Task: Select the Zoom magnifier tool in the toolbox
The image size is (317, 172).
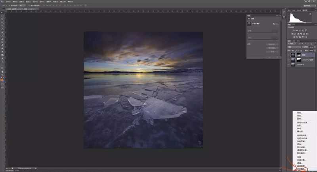Action: (2, 75)
